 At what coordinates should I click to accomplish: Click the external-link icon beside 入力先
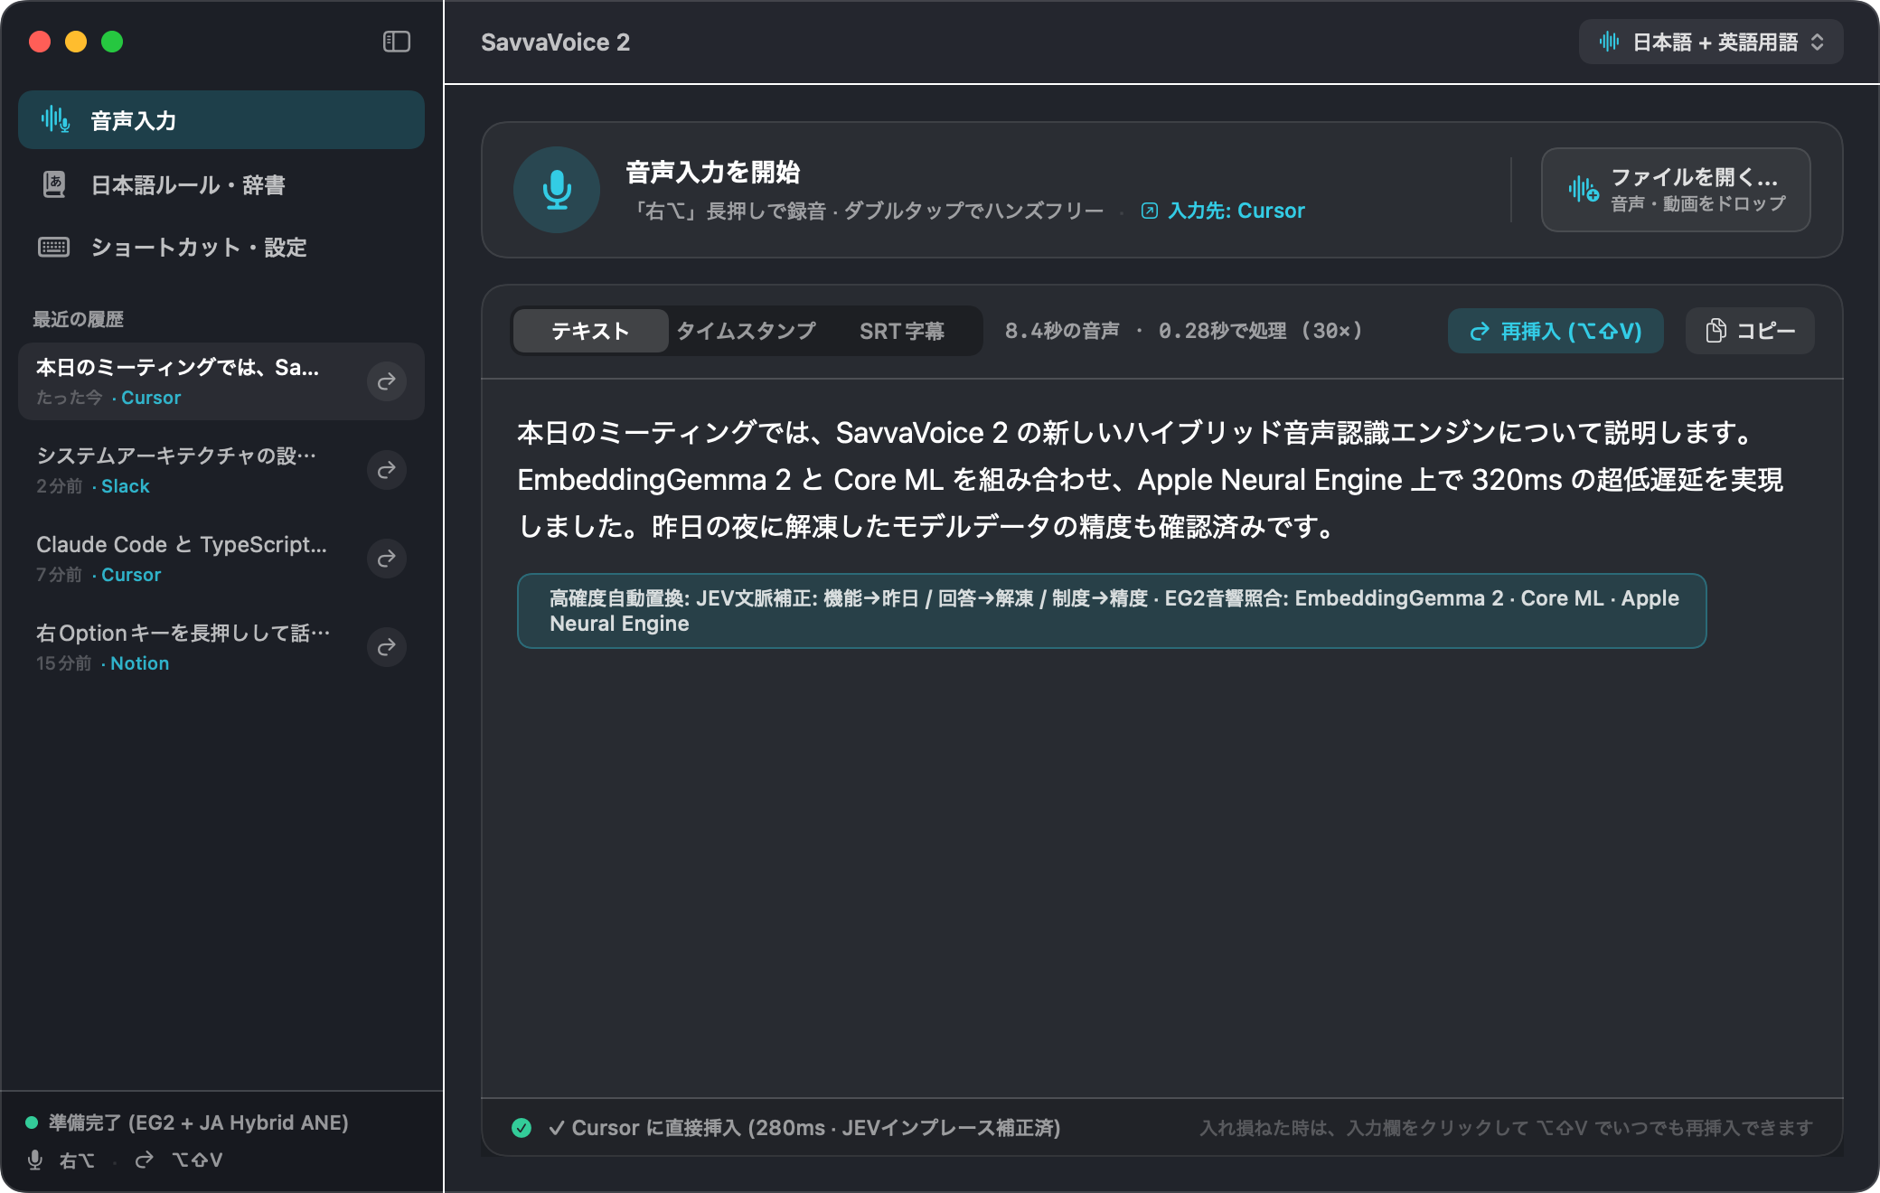tap(1149, 211)
